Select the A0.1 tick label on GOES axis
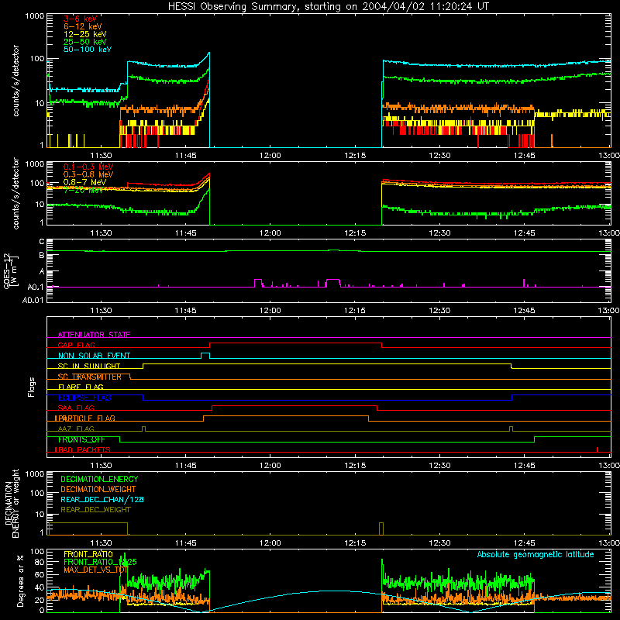 pyautogui.click(x=36, y=288)
